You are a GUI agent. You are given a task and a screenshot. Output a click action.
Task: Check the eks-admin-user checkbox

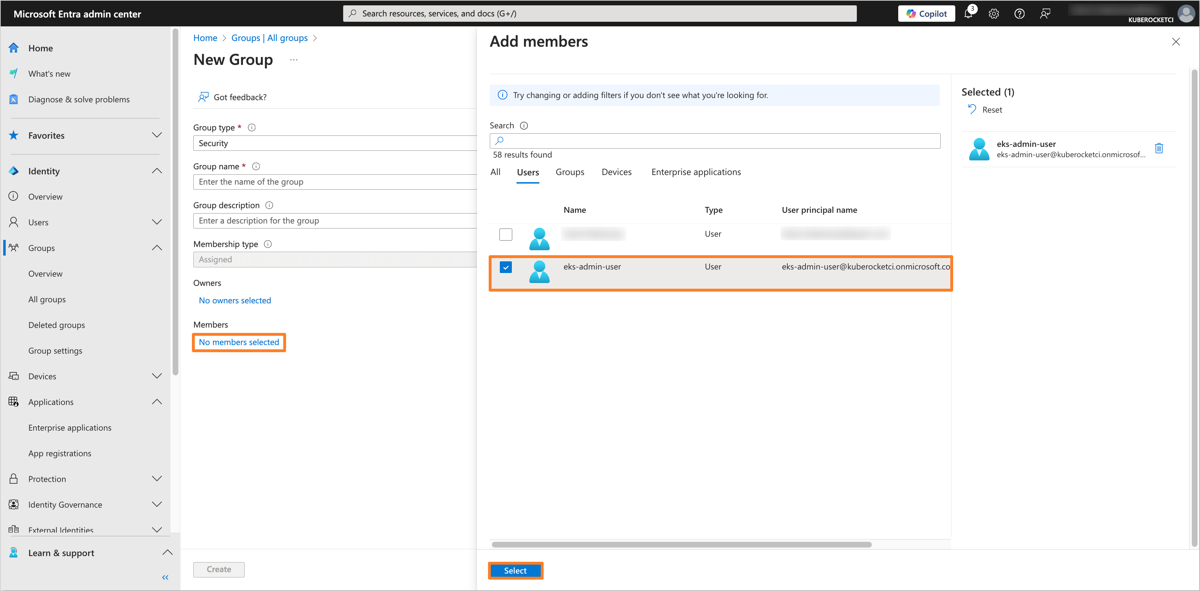(505, 267)
